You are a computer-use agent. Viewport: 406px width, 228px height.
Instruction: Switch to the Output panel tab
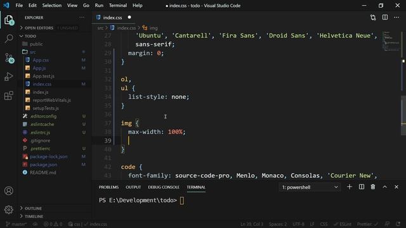133,187
